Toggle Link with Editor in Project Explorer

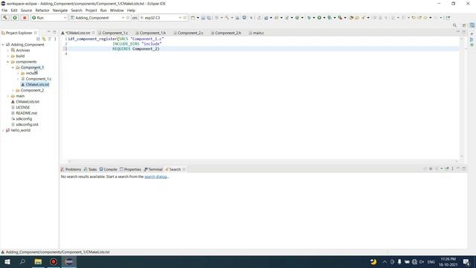[44, 39]
